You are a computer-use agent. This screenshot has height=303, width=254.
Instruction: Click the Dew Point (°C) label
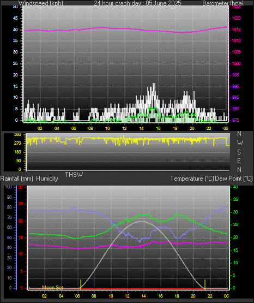tap(234, 179)
